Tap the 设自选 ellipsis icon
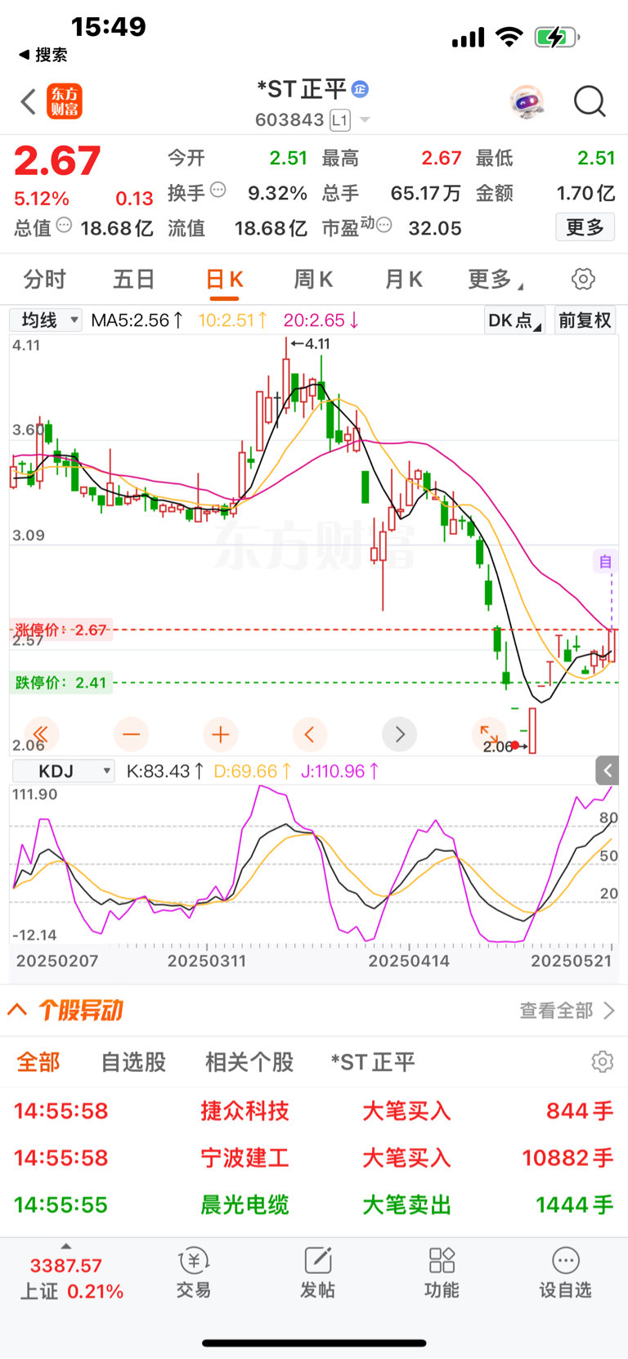Image resolution: width=628 pixels, height=1359 pixels. click(566, 1260)
